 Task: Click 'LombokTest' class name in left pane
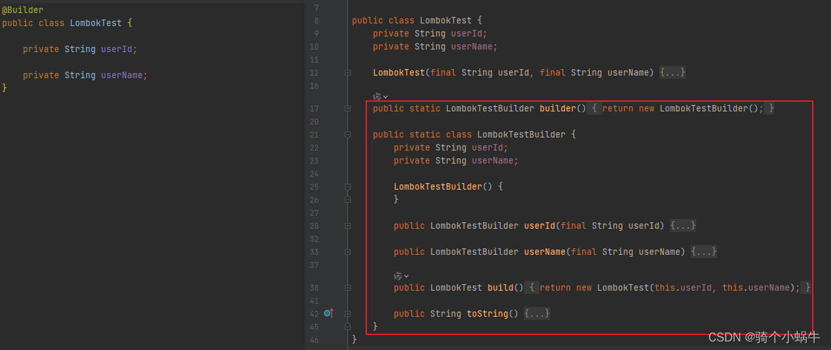[x=96, y=23]
